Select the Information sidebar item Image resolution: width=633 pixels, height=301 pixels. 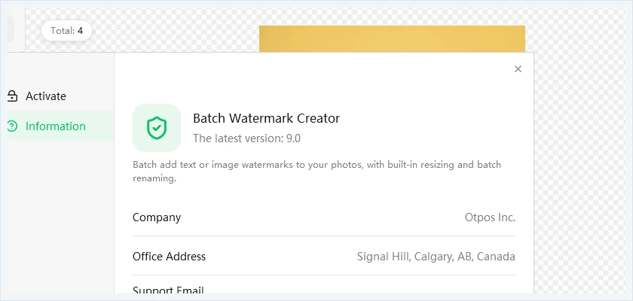60,126
